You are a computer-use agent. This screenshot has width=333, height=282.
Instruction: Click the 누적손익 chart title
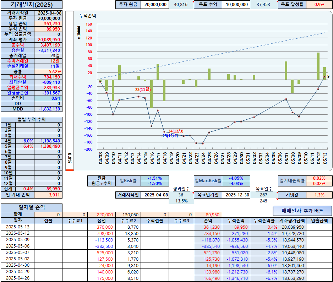tap(87, 16)
